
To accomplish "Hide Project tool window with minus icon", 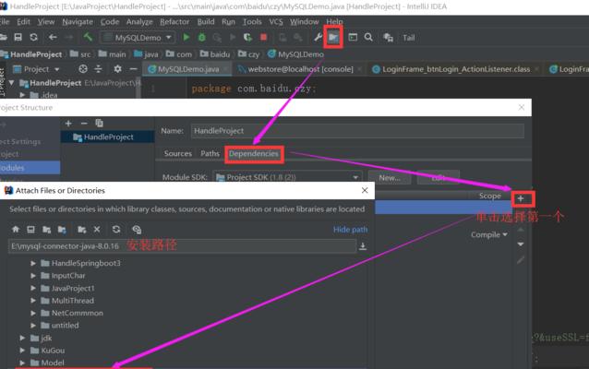I will pos(133,69).
